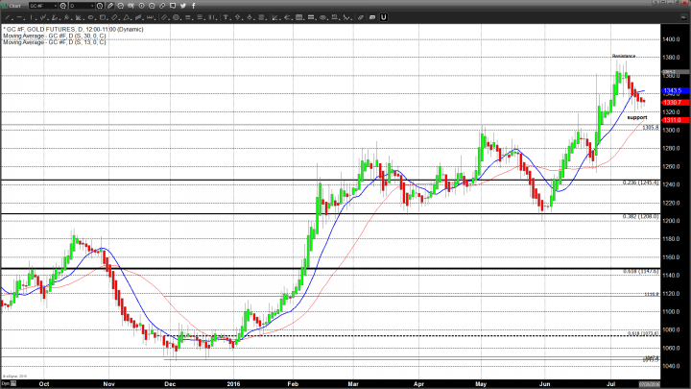Select the rotated rectangle drawing tool

(114, 17)
